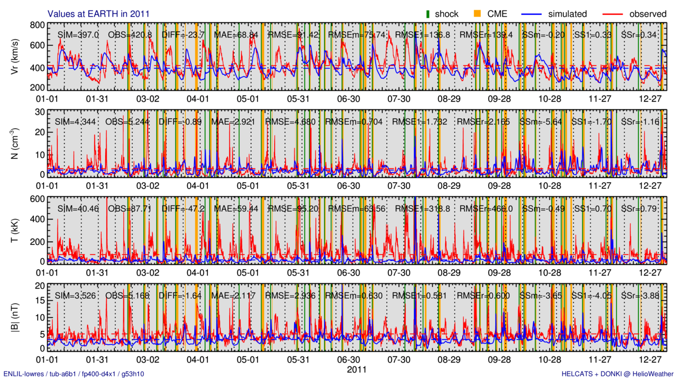The width and height of the screenshot is (677, 380).
Task: Click the 600 tick on the T axis
Action: 36,198
